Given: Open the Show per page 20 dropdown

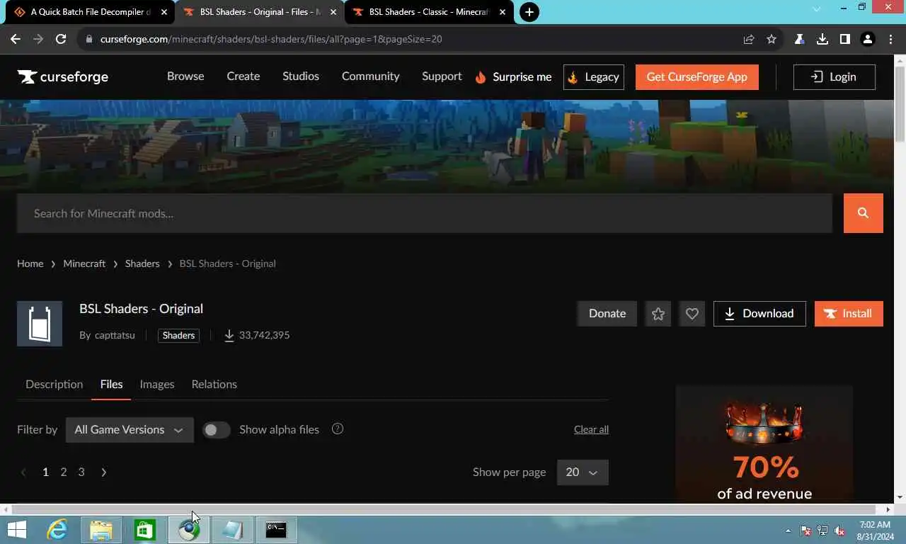Looking at the screenshot, I should pos(583,472).
